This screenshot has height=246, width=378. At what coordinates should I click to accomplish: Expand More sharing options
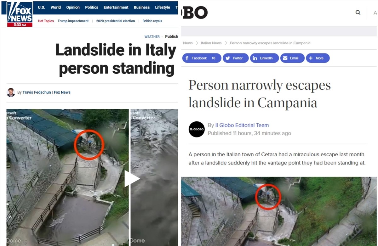318,58
